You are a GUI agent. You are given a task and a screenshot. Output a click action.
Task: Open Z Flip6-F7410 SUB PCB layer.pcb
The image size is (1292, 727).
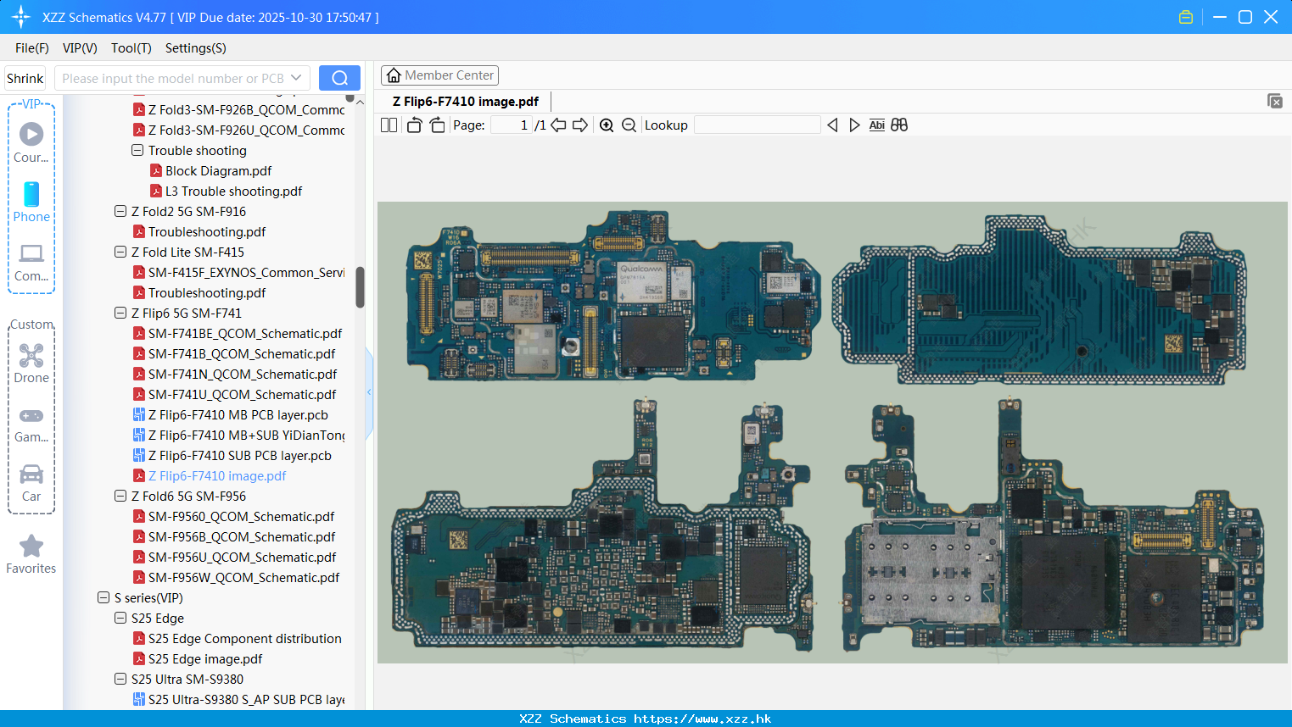tap(239, 455)
